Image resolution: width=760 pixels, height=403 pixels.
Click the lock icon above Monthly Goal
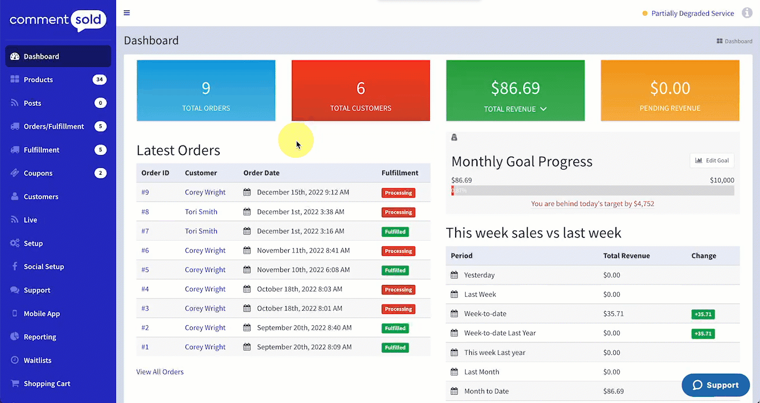pyautogui.click(x=454, y=137)
